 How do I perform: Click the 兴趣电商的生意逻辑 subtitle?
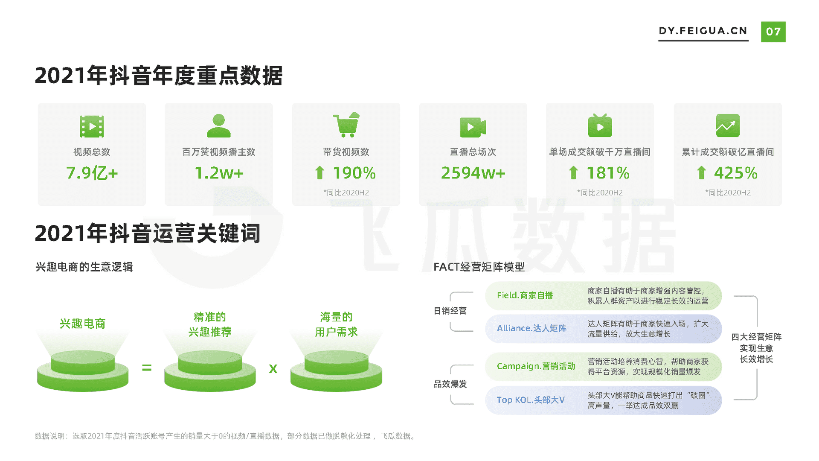[x=84, y=267]
